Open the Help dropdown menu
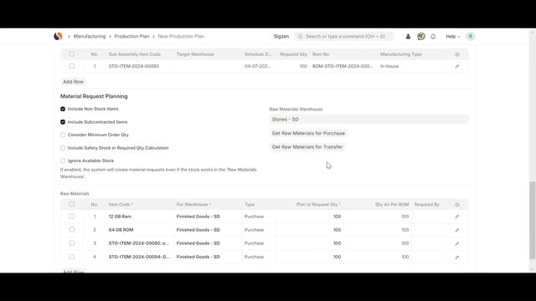This screenshot has height=301, width=536. point(452,37)
